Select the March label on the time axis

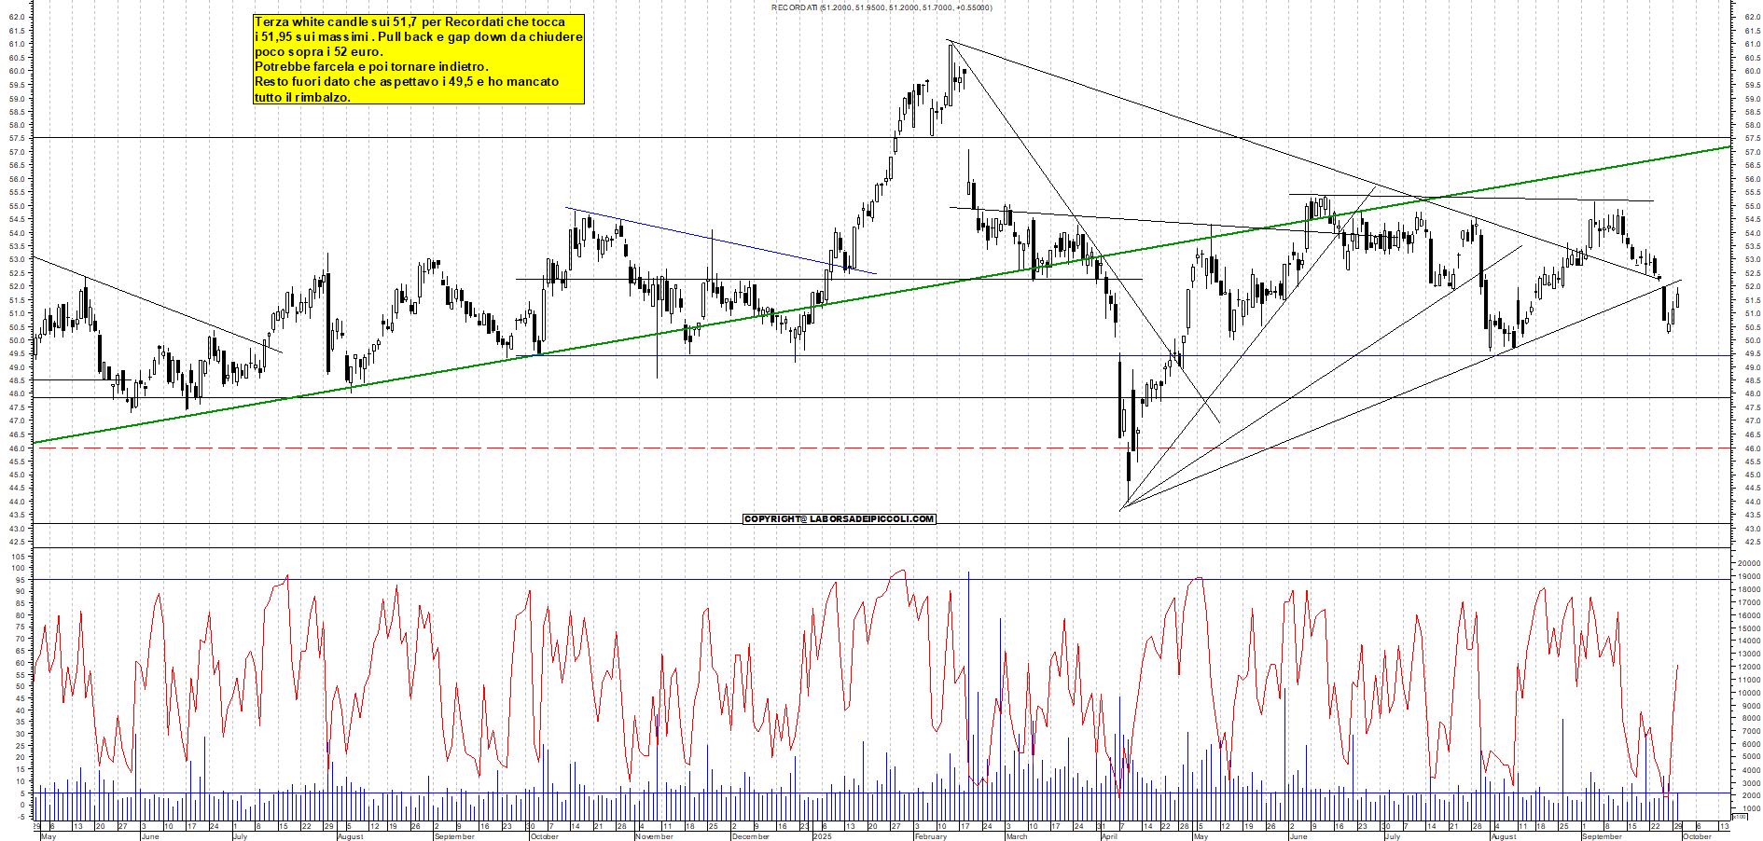(x=1016, y=836)
